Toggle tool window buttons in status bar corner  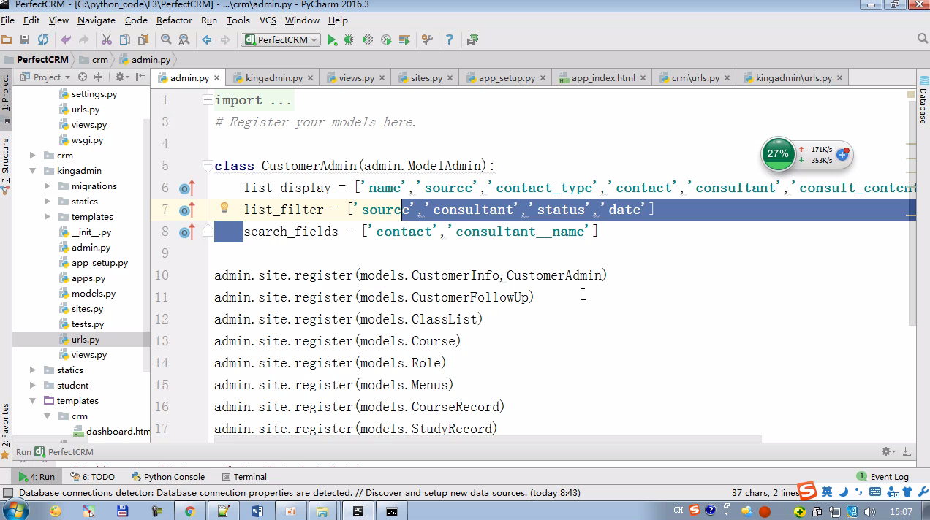(x=8, y=493)
